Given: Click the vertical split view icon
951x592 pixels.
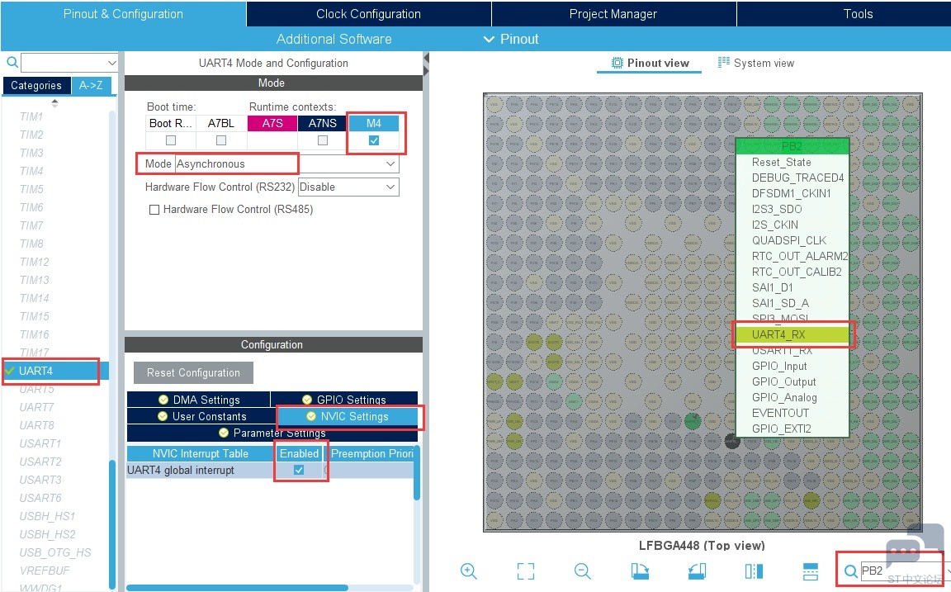Looking at the screenshot, I should (754, 571).
